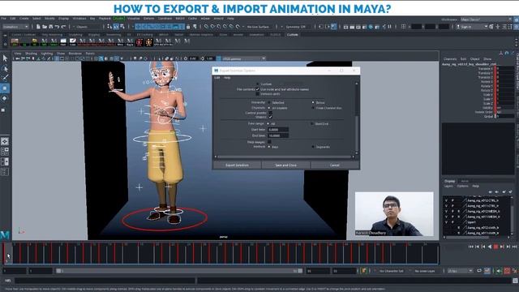Viewport: 519px width, 292px height.
Task: Choose From Channel Box for Channels
Action: [313, 108]
